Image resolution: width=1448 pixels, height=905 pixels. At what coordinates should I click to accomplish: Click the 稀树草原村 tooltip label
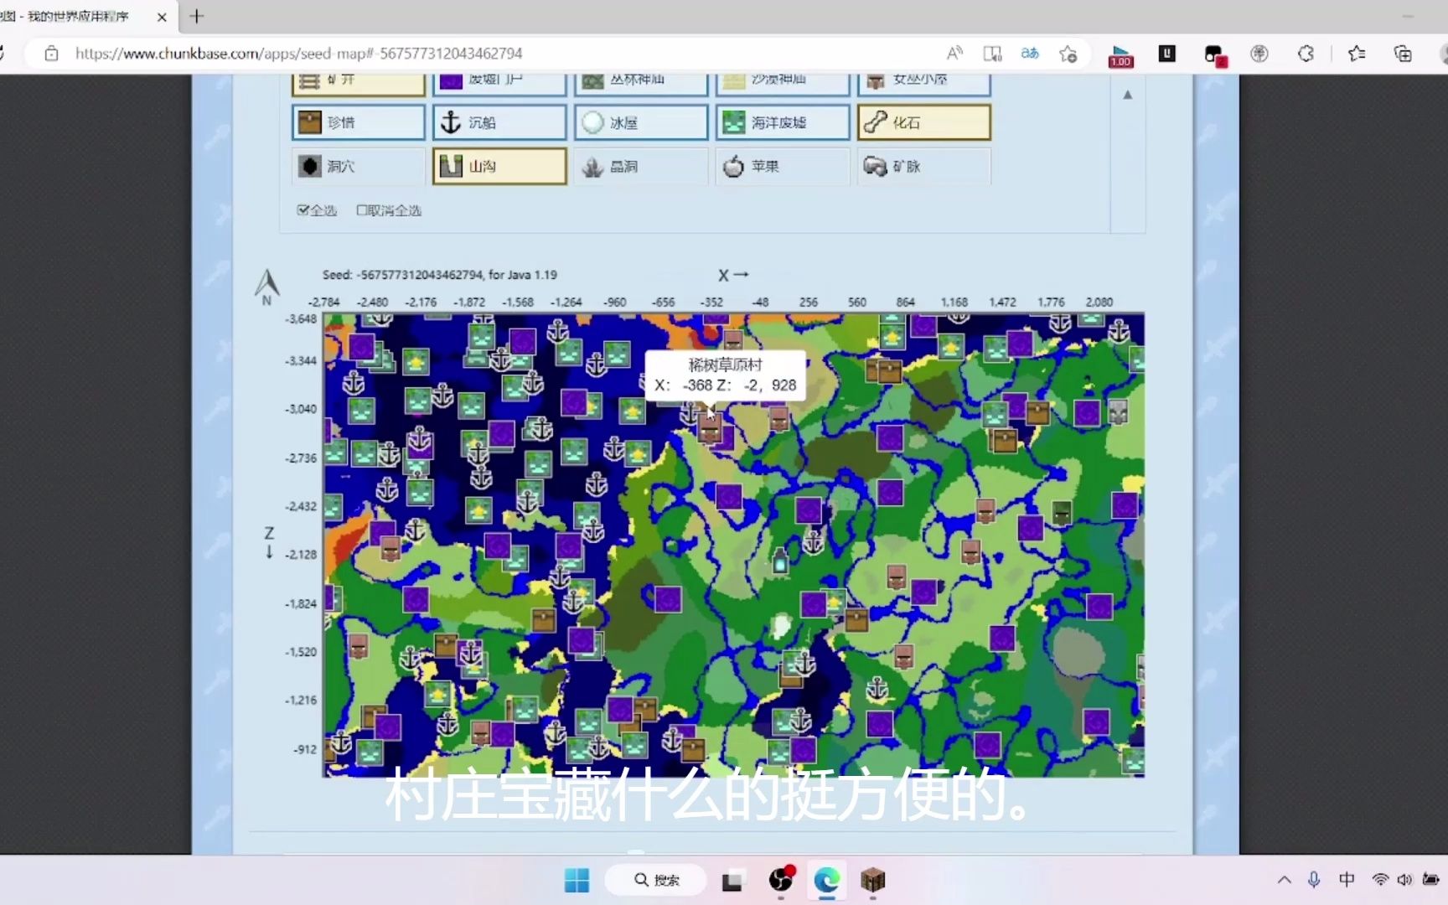point(726,365)
